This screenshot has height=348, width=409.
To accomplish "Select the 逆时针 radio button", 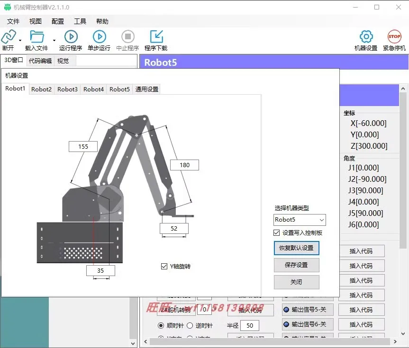I will pyautogui.click(x=190, y=326).
